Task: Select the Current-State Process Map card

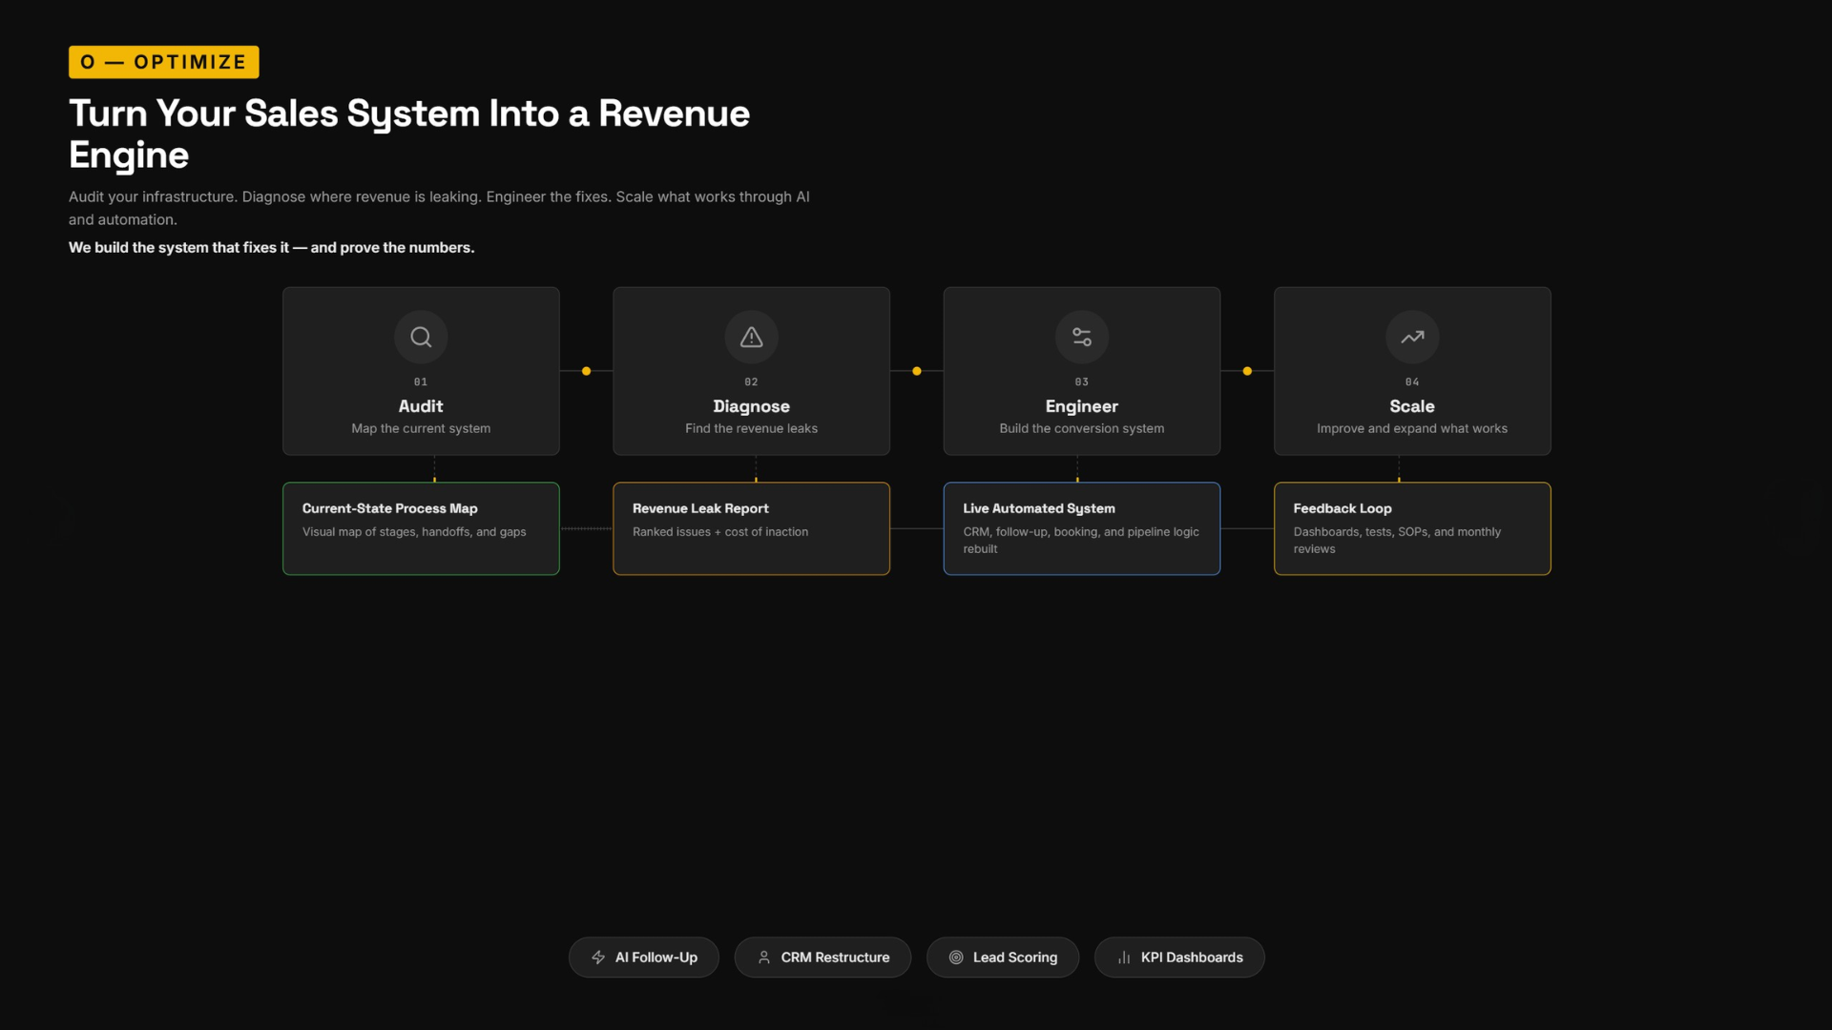Action: coord(421,528)
